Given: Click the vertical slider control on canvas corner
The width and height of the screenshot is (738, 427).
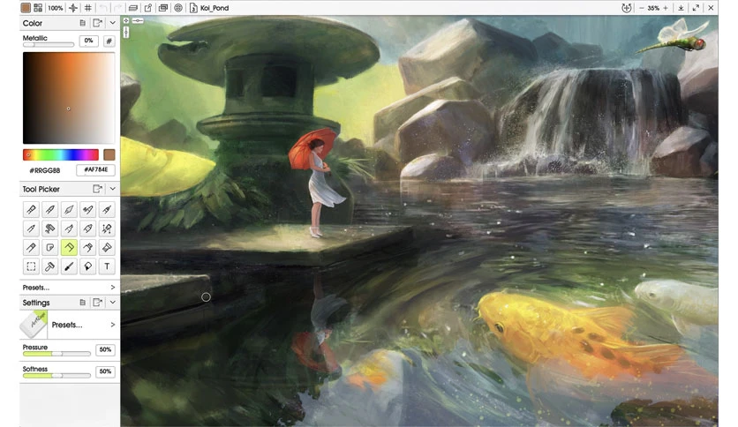Looking at the screenshot, I should 126,32.
